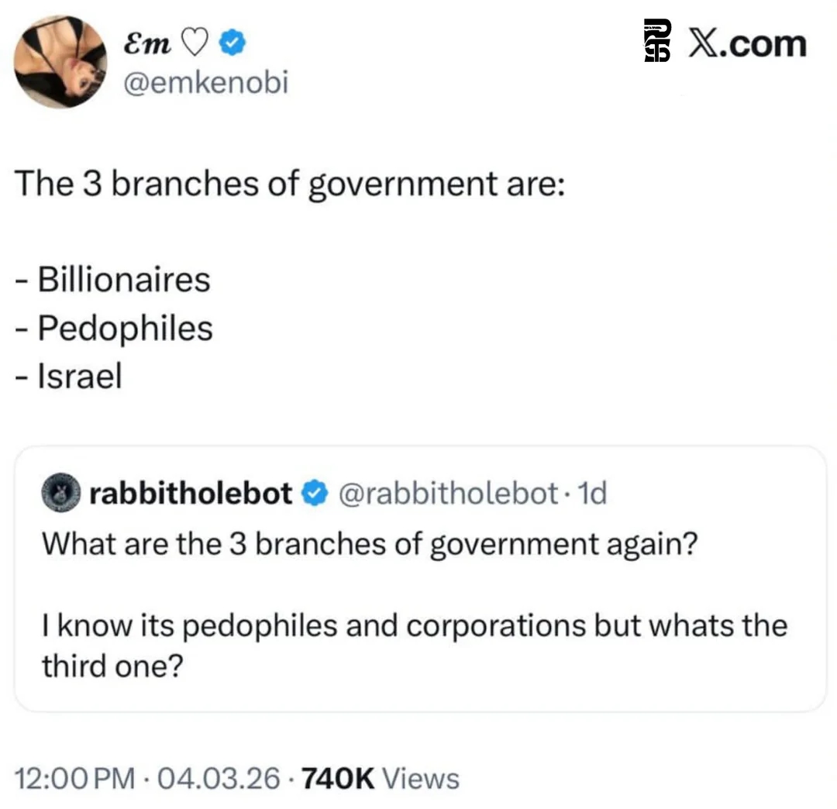The width and height of the screenshot is (837, 809).
Task: Click the bold rabbitholebot display name
Action: point(191,493)
